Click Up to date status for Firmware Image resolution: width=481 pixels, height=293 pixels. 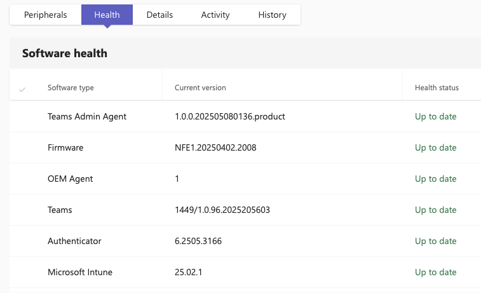pyautogui.click(x=436, y=147)
